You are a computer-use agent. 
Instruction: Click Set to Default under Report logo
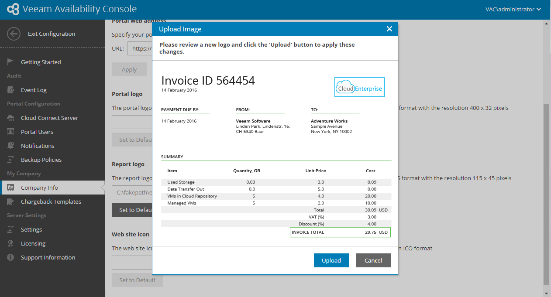pos(132,210)
